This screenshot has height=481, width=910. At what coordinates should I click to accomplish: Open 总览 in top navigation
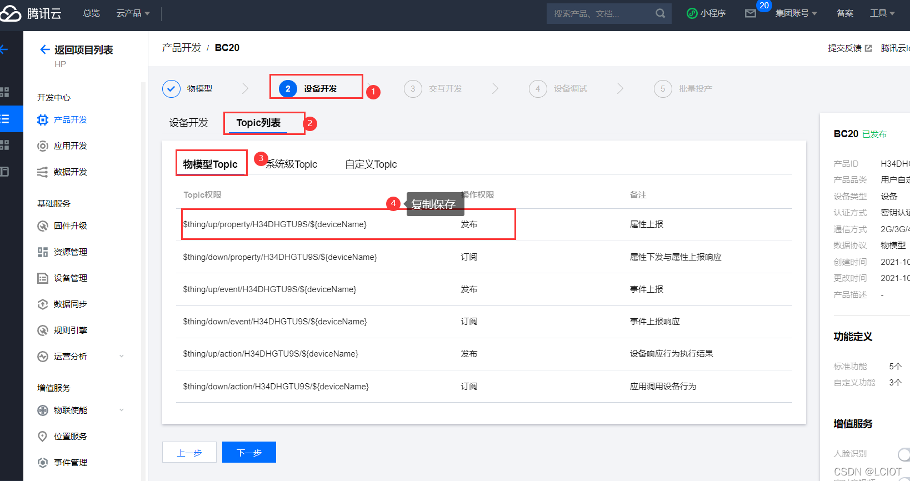tap(91, 13)
